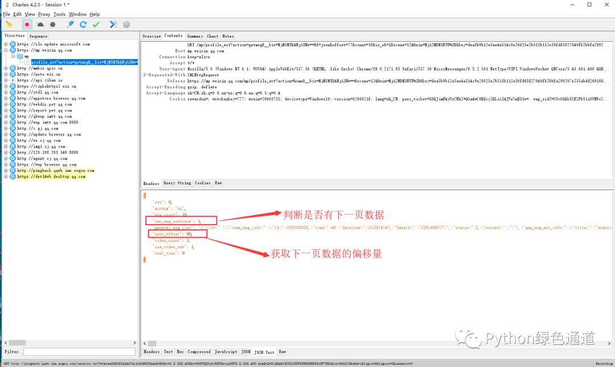Select highlighted host detl4wb.desktop.qq.com
The width and height of the screenshot is (615, 367).
51,176
